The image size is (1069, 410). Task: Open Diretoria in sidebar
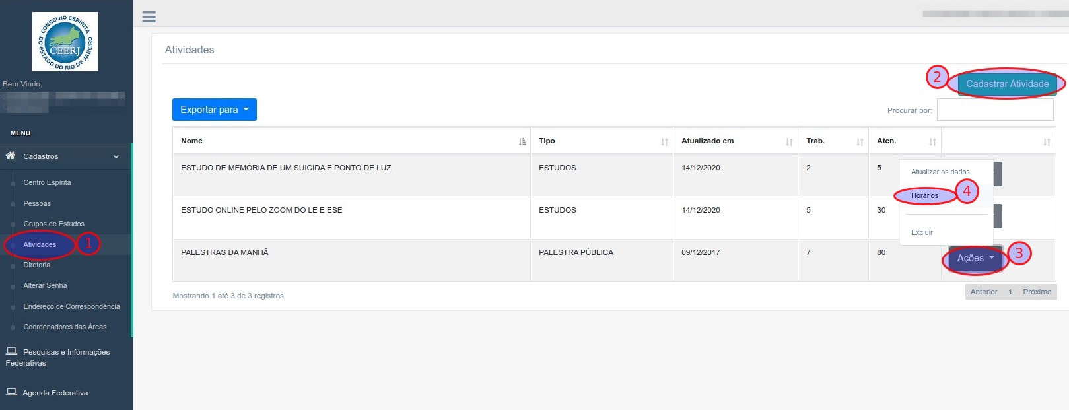coord(36,265)
